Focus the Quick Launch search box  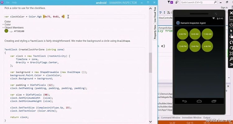pos(199,2)
